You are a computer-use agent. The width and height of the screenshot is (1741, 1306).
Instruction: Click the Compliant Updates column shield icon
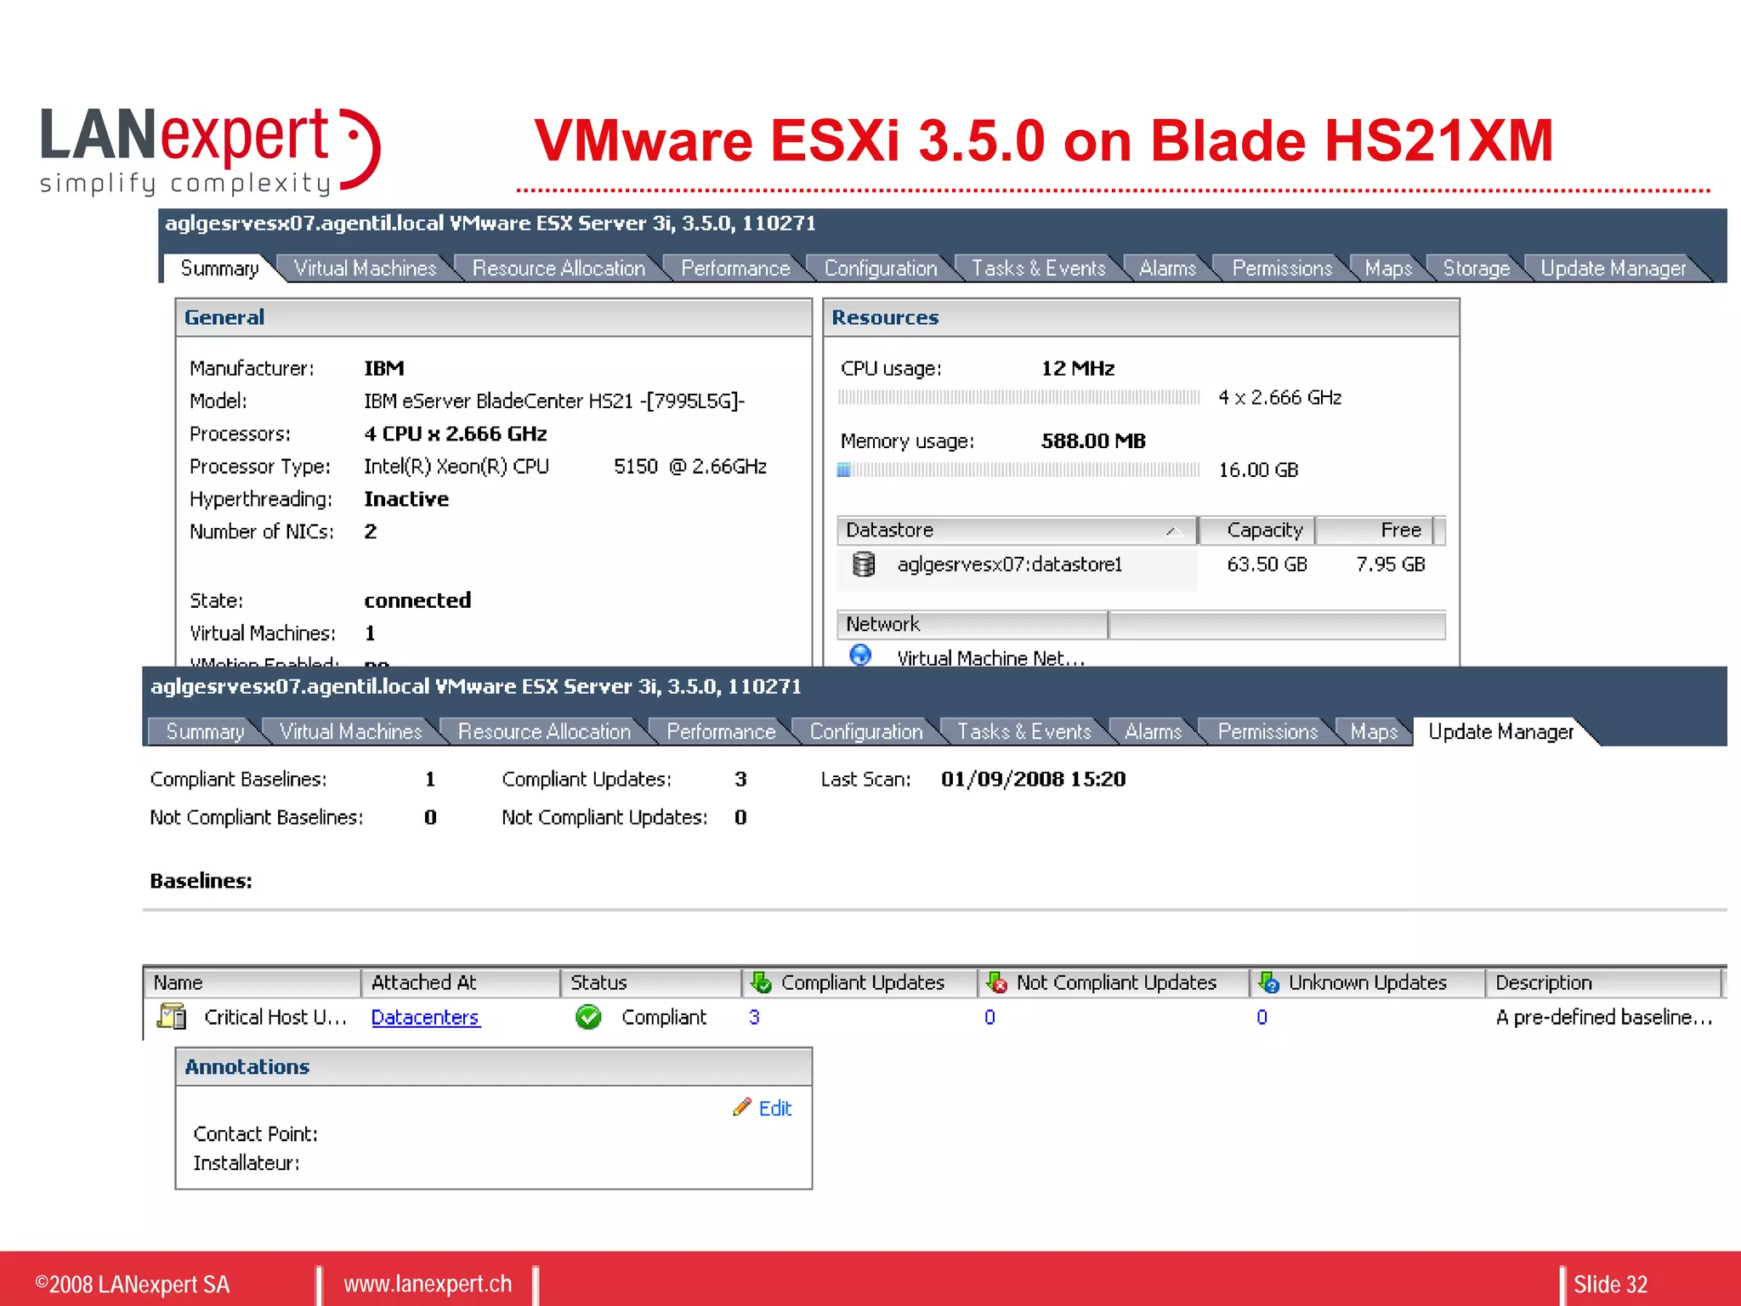(x=761, y=983)
